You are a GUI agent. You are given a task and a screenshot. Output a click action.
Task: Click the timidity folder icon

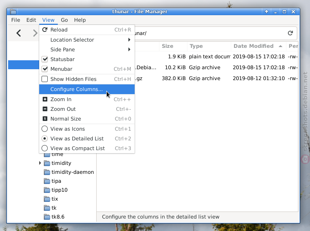click(47, 163)
